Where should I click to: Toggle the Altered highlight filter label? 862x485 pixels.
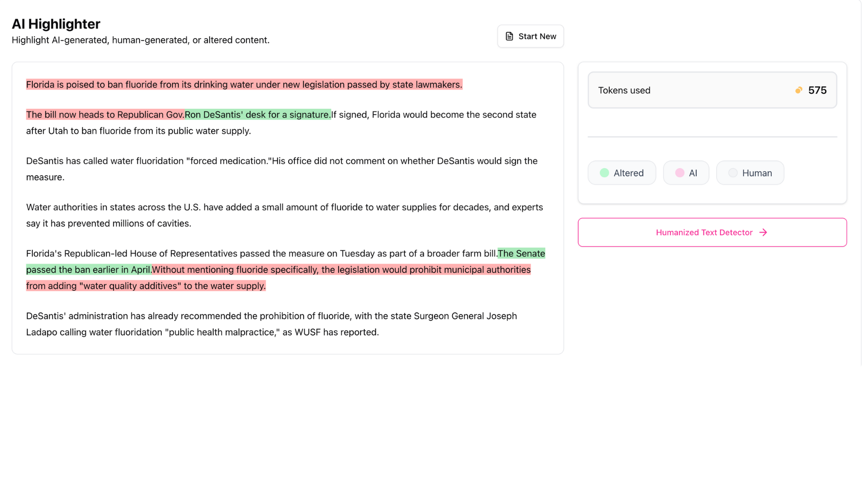pos(628,173)
